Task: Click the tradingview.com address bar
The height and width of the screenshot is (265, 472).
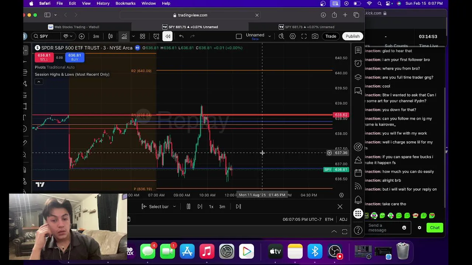Action: click(190, 15)
